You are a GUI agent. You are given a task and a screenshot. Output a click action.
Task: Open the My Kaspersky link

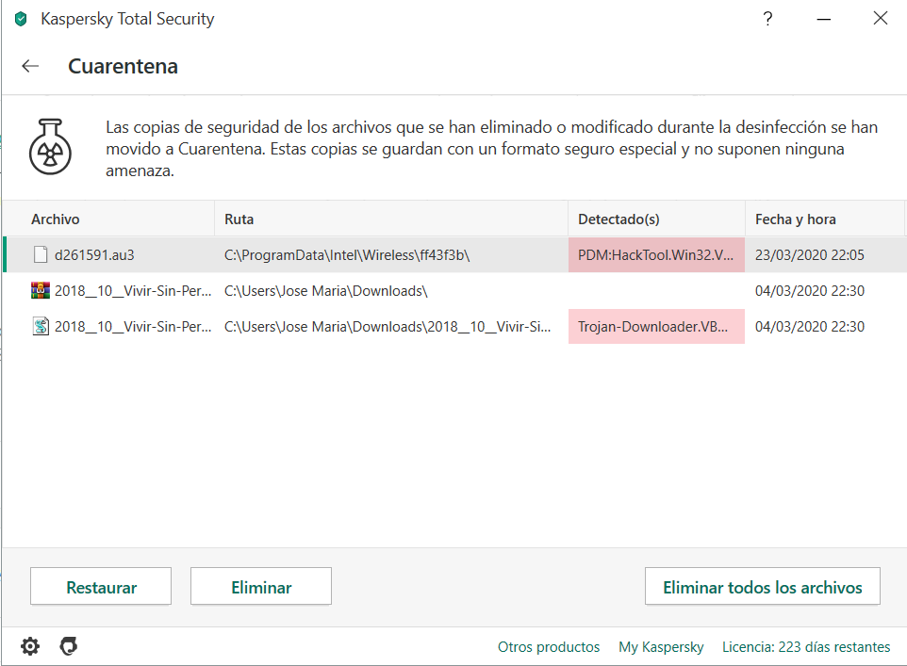(x=661, y=647)
